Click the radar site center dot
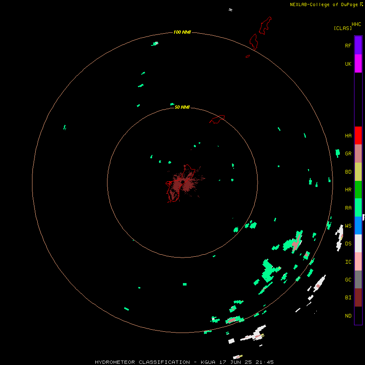 [x=183, y=182]
